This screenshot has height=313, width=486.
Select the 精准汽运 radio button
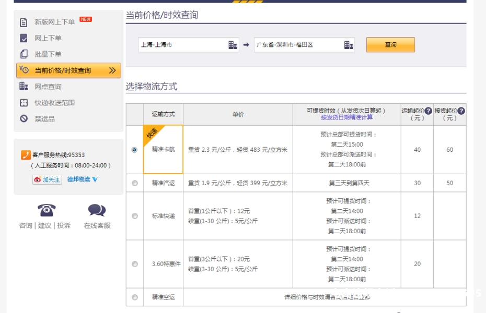tap(135, 183)
